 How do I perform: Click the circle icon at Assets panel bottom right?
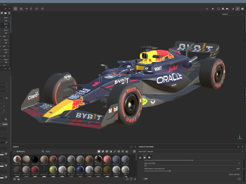[x=127, y=179]
